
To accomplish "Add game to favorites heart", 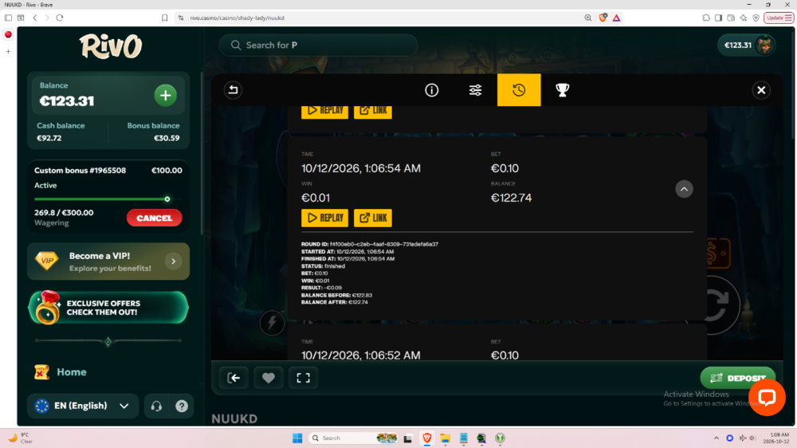I will click(x=269, y=378).
